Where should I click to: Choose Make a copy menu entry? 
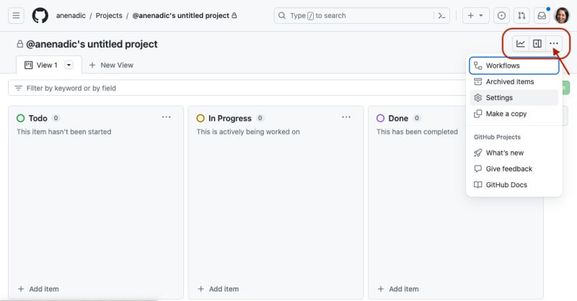(x=514, y=114)
